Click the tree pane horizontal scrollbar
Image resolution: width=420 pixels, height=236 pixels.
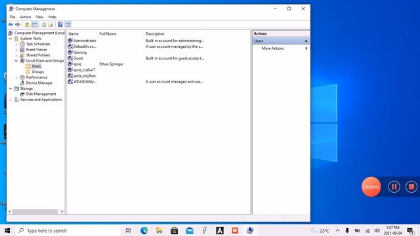tap(35, 211)
